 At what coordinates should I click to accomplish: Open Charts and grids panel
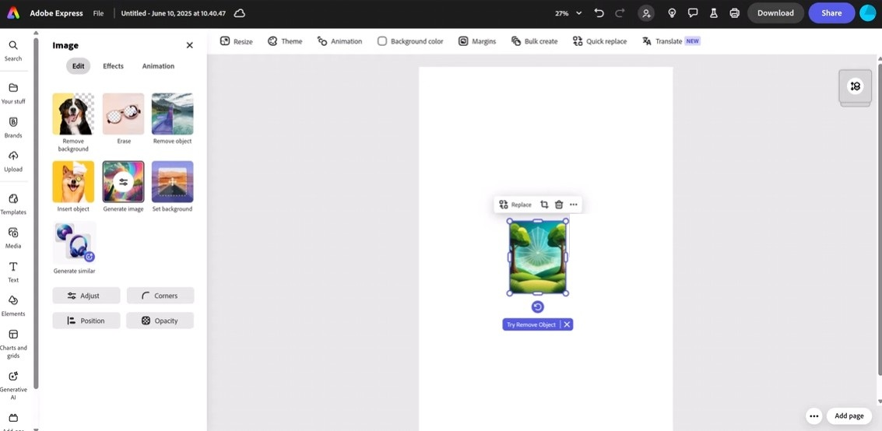click(13, 344)
